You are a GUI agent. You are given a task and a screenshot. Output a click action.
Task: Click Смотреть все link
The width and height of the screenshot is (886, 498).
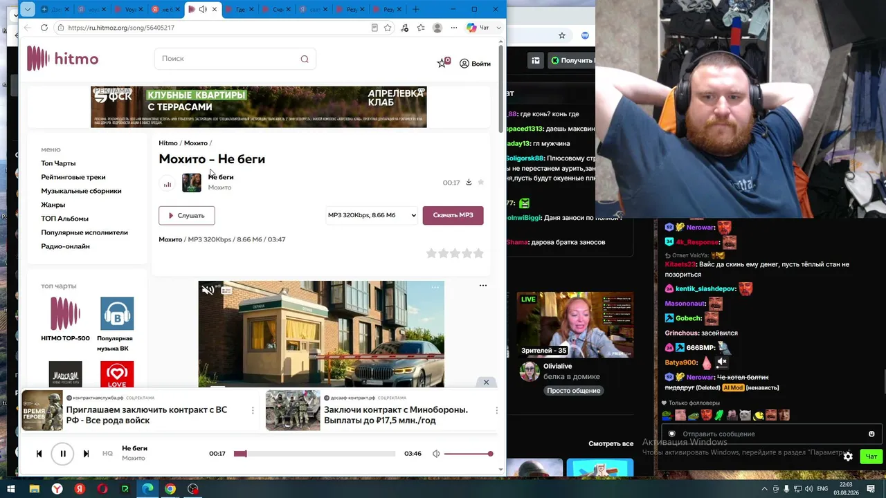pos(611,444)
